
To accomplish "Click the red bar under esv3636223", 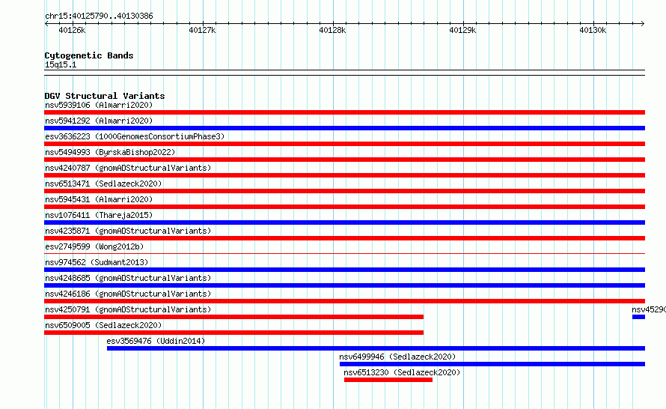I will click(344, 144).
